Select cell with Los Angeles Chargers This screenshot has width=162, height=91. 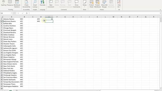pyautogui.click(x=11, y=53)
